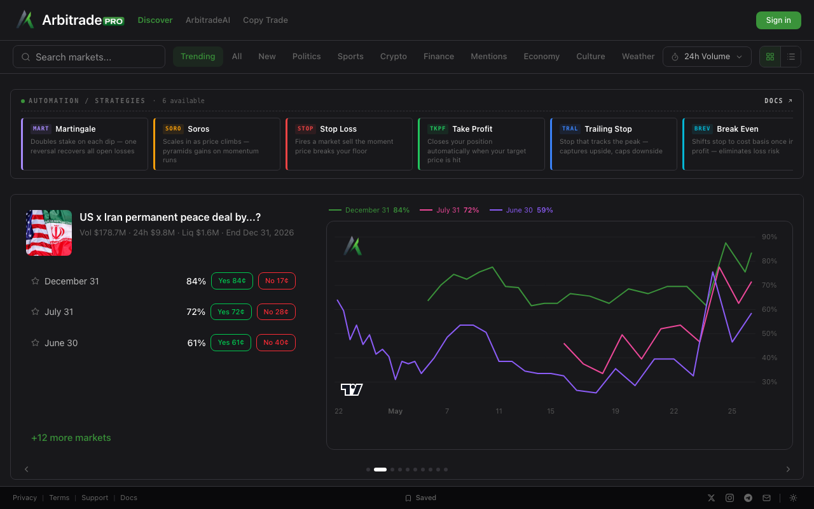Buy No 40¢ for June 30
This screenshot has height=509, width=814.
[x=276, y=342]
